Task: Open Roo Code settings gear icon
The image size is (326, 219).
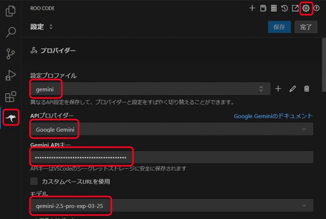Action: [306, 8]
